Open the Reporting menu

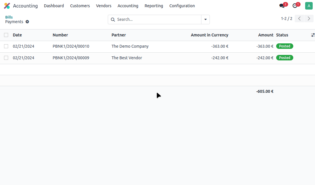click(154, 6)
